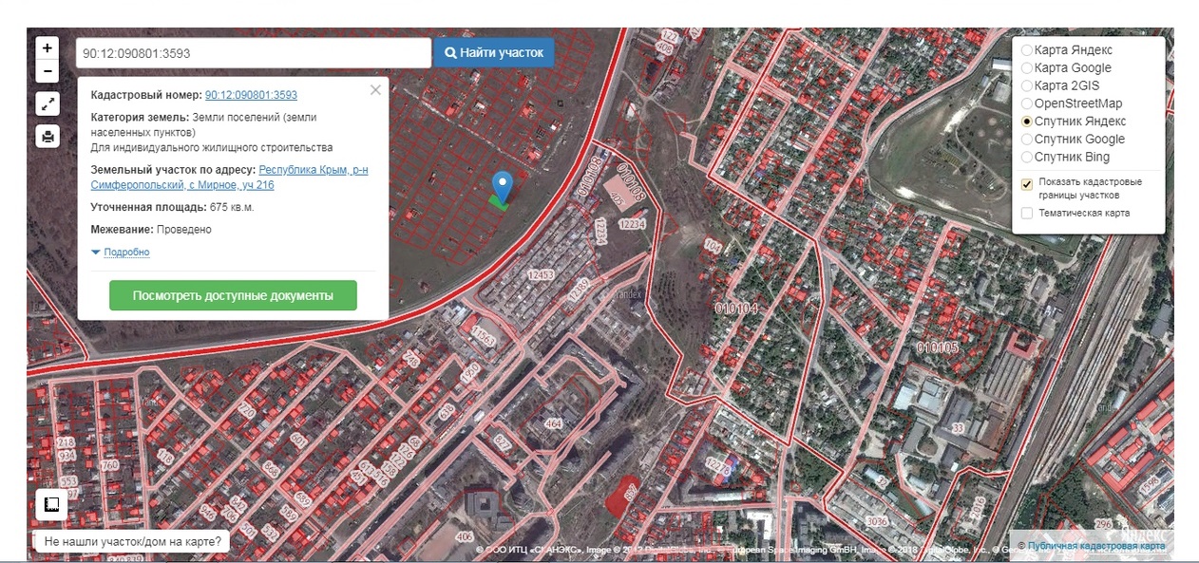This screenshot has height=563, width=1199.
Task: Choose OpenStreetMap base layer
Action: point(1027,103)
